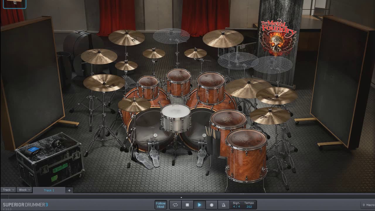
Task: Arm the Record button
Action: coord(212,205)
